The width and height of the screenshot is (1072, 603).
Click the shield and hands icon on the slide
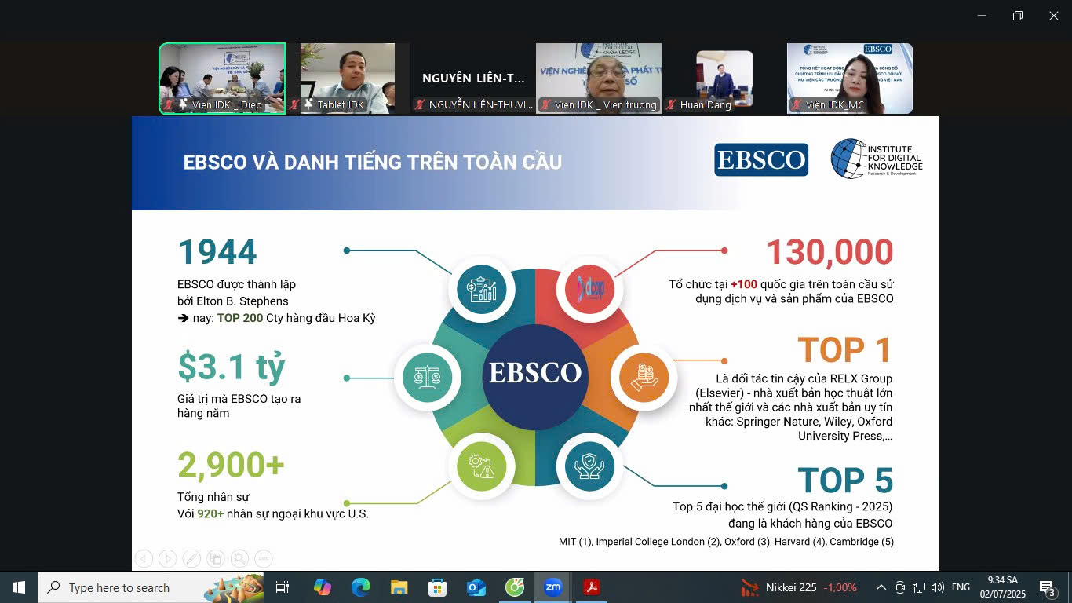590,466
